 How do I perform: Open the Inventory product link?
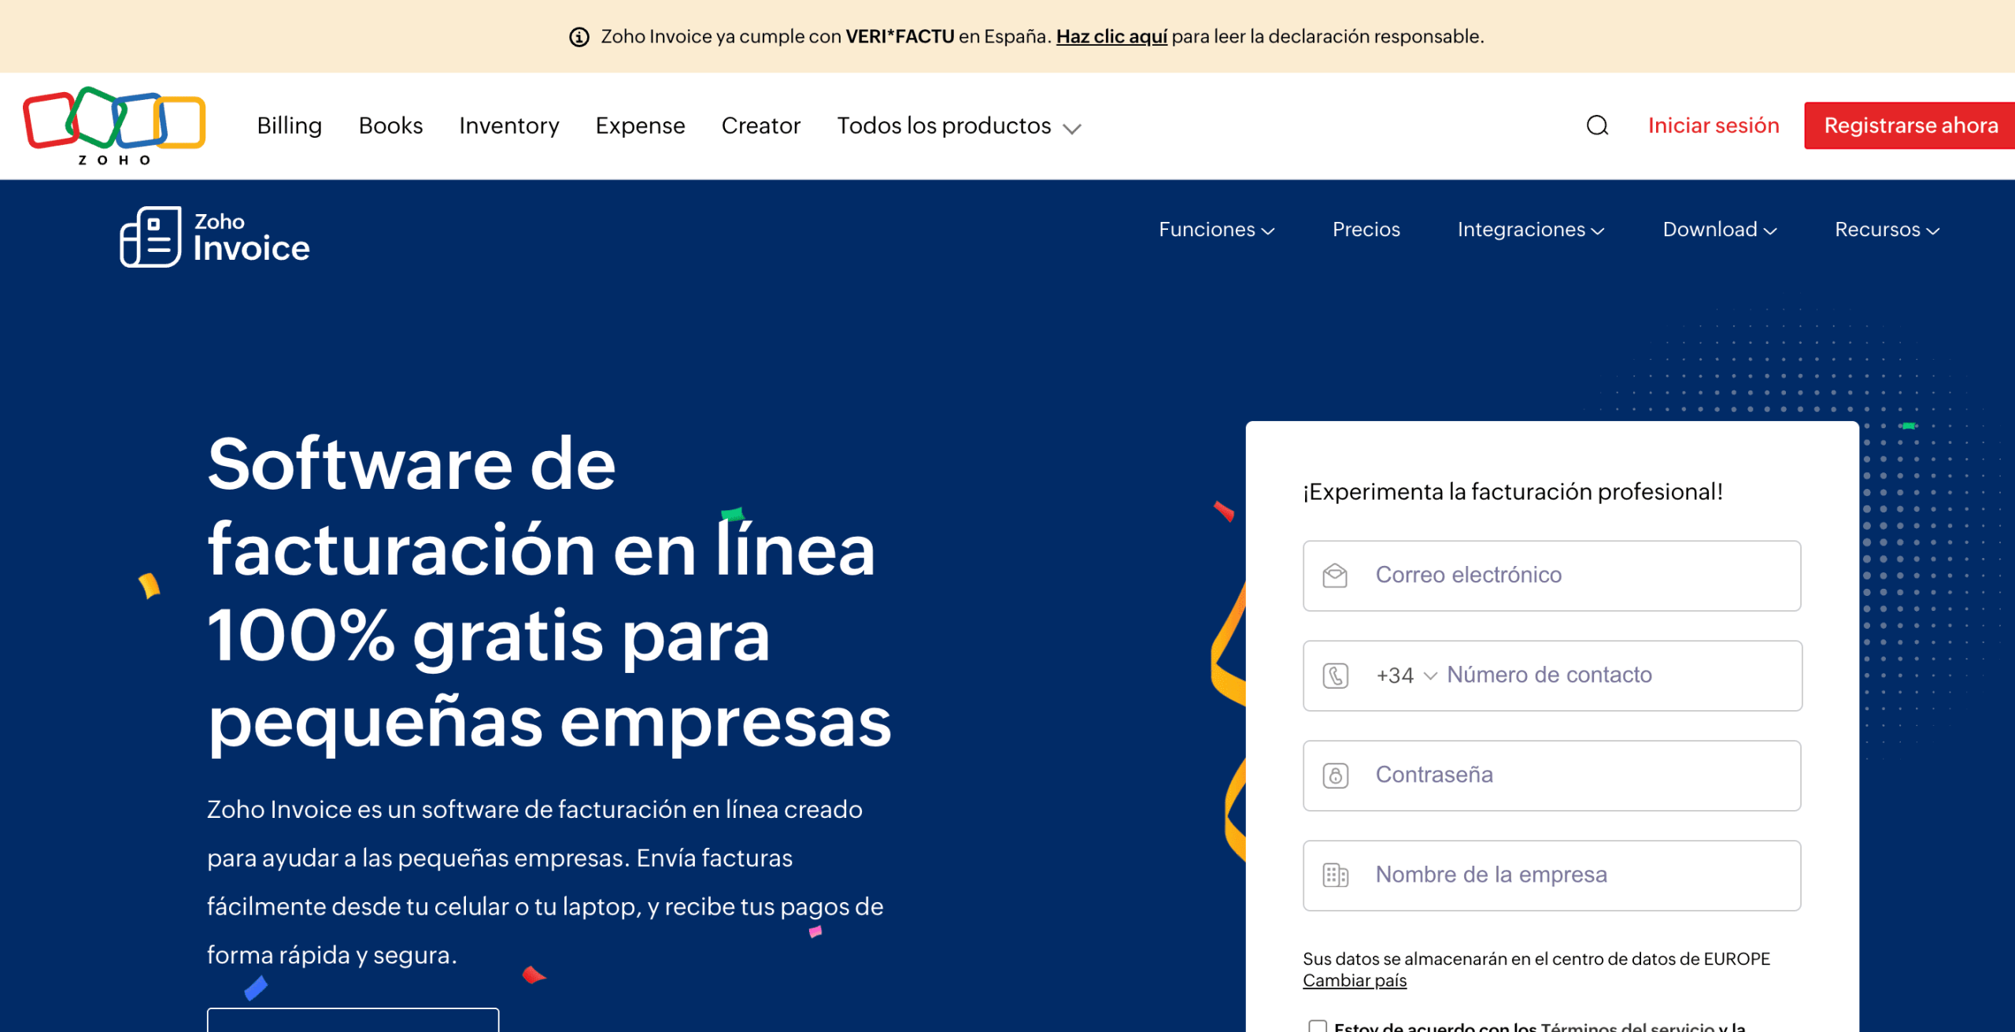coord(509,126)
